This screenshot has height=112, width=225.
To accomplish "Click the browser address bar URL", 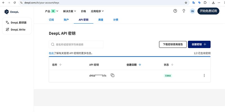I will click(42, 3).
